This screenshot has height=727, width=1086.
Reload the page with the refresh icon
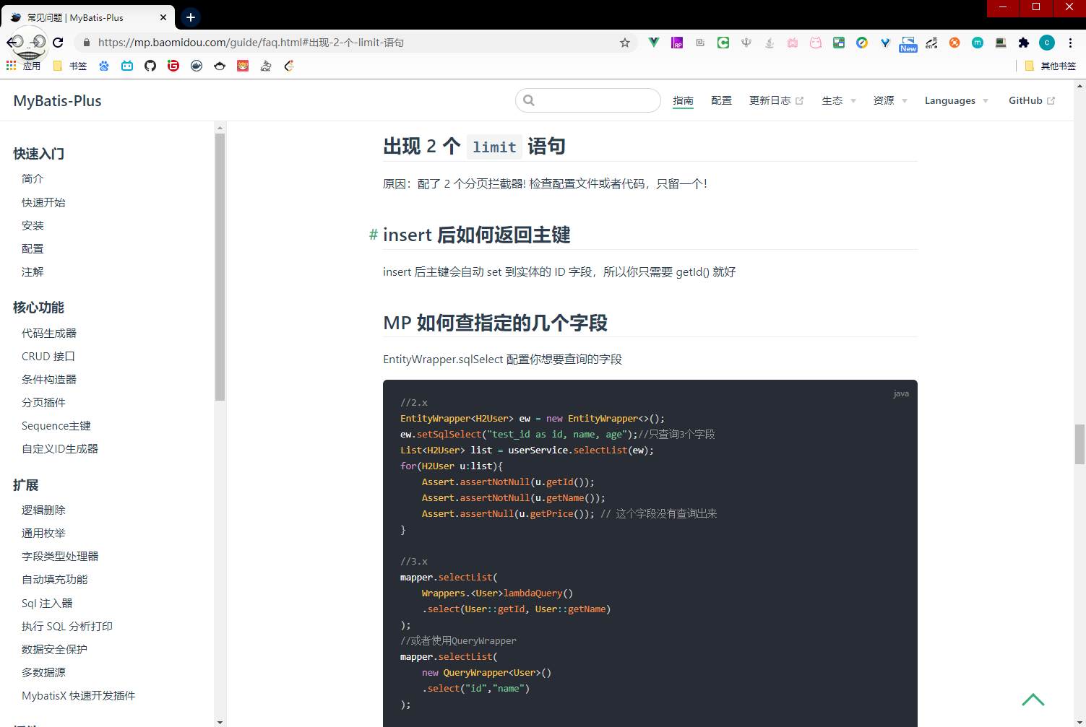pos(58,43)
